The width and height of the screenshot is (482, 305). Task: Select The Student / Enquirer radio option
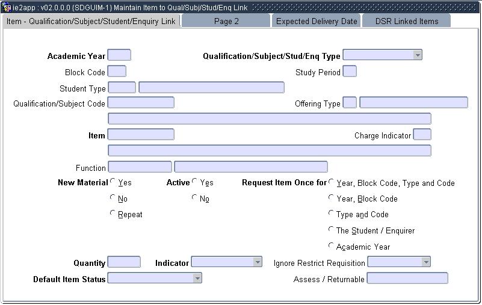coord(331,230)
